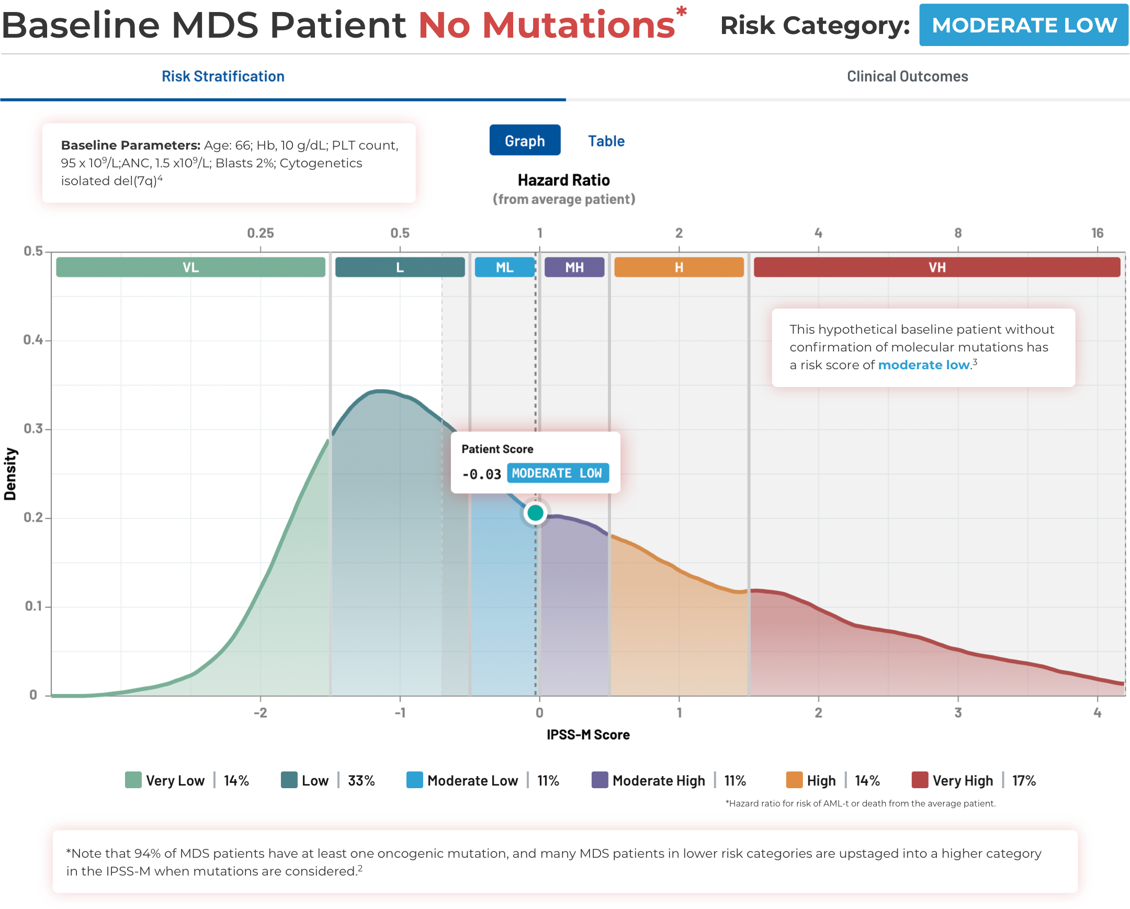
Task: Select the Graph view button
Action: point(525,140)
